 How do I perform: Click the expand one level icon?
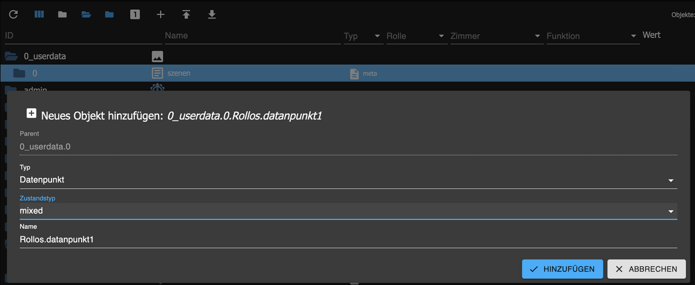[x=109, y=14]
